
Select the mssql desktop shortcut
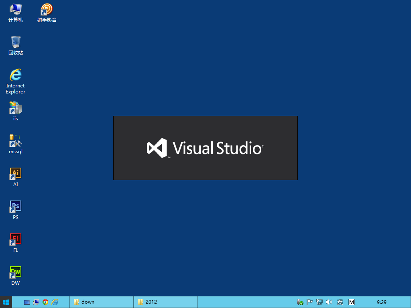coord(16,144)
